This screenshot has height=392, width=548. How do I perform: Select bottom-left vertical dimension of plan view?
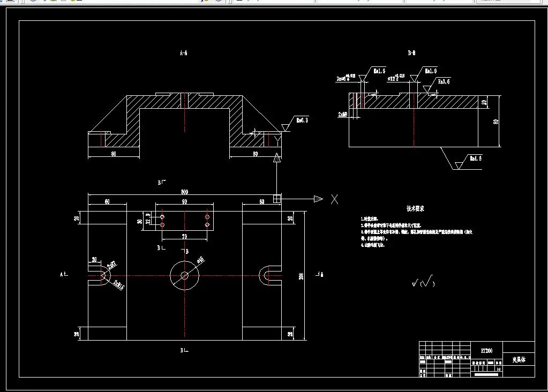coord(77,334)
